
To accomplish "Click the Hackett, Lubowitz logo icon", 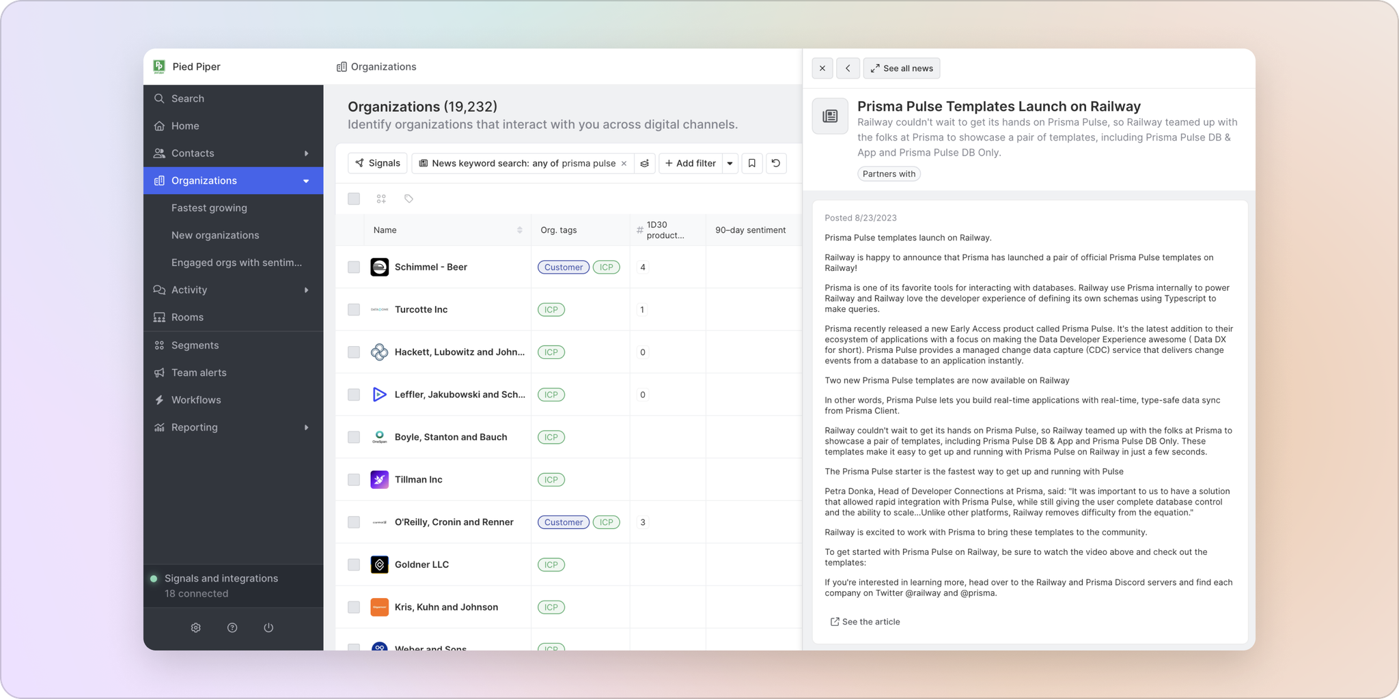I will point(380,352).
